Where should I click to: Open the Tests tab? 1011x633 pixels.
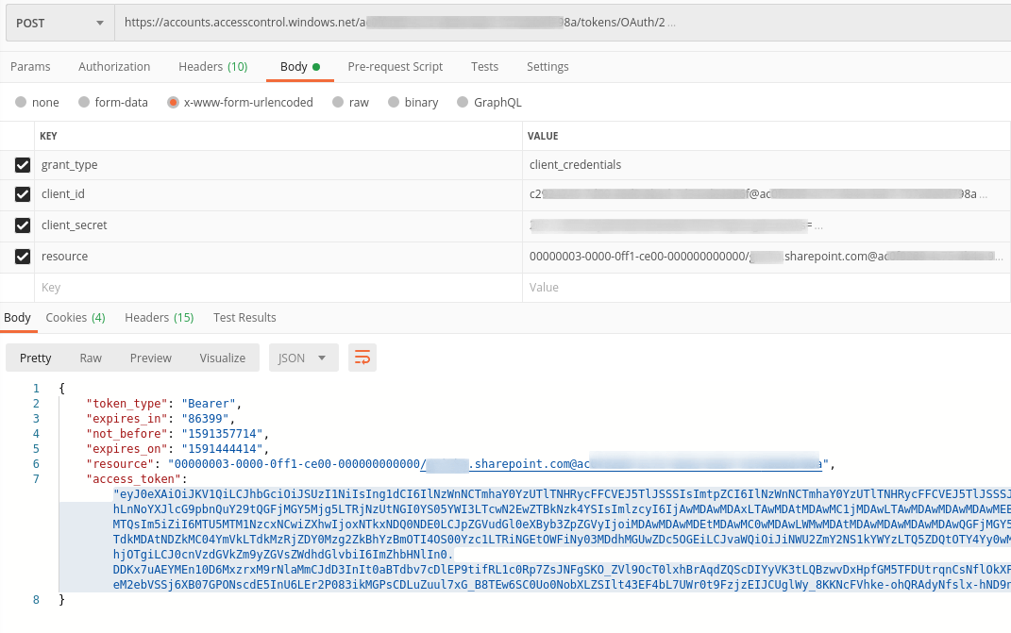point(484,66)
